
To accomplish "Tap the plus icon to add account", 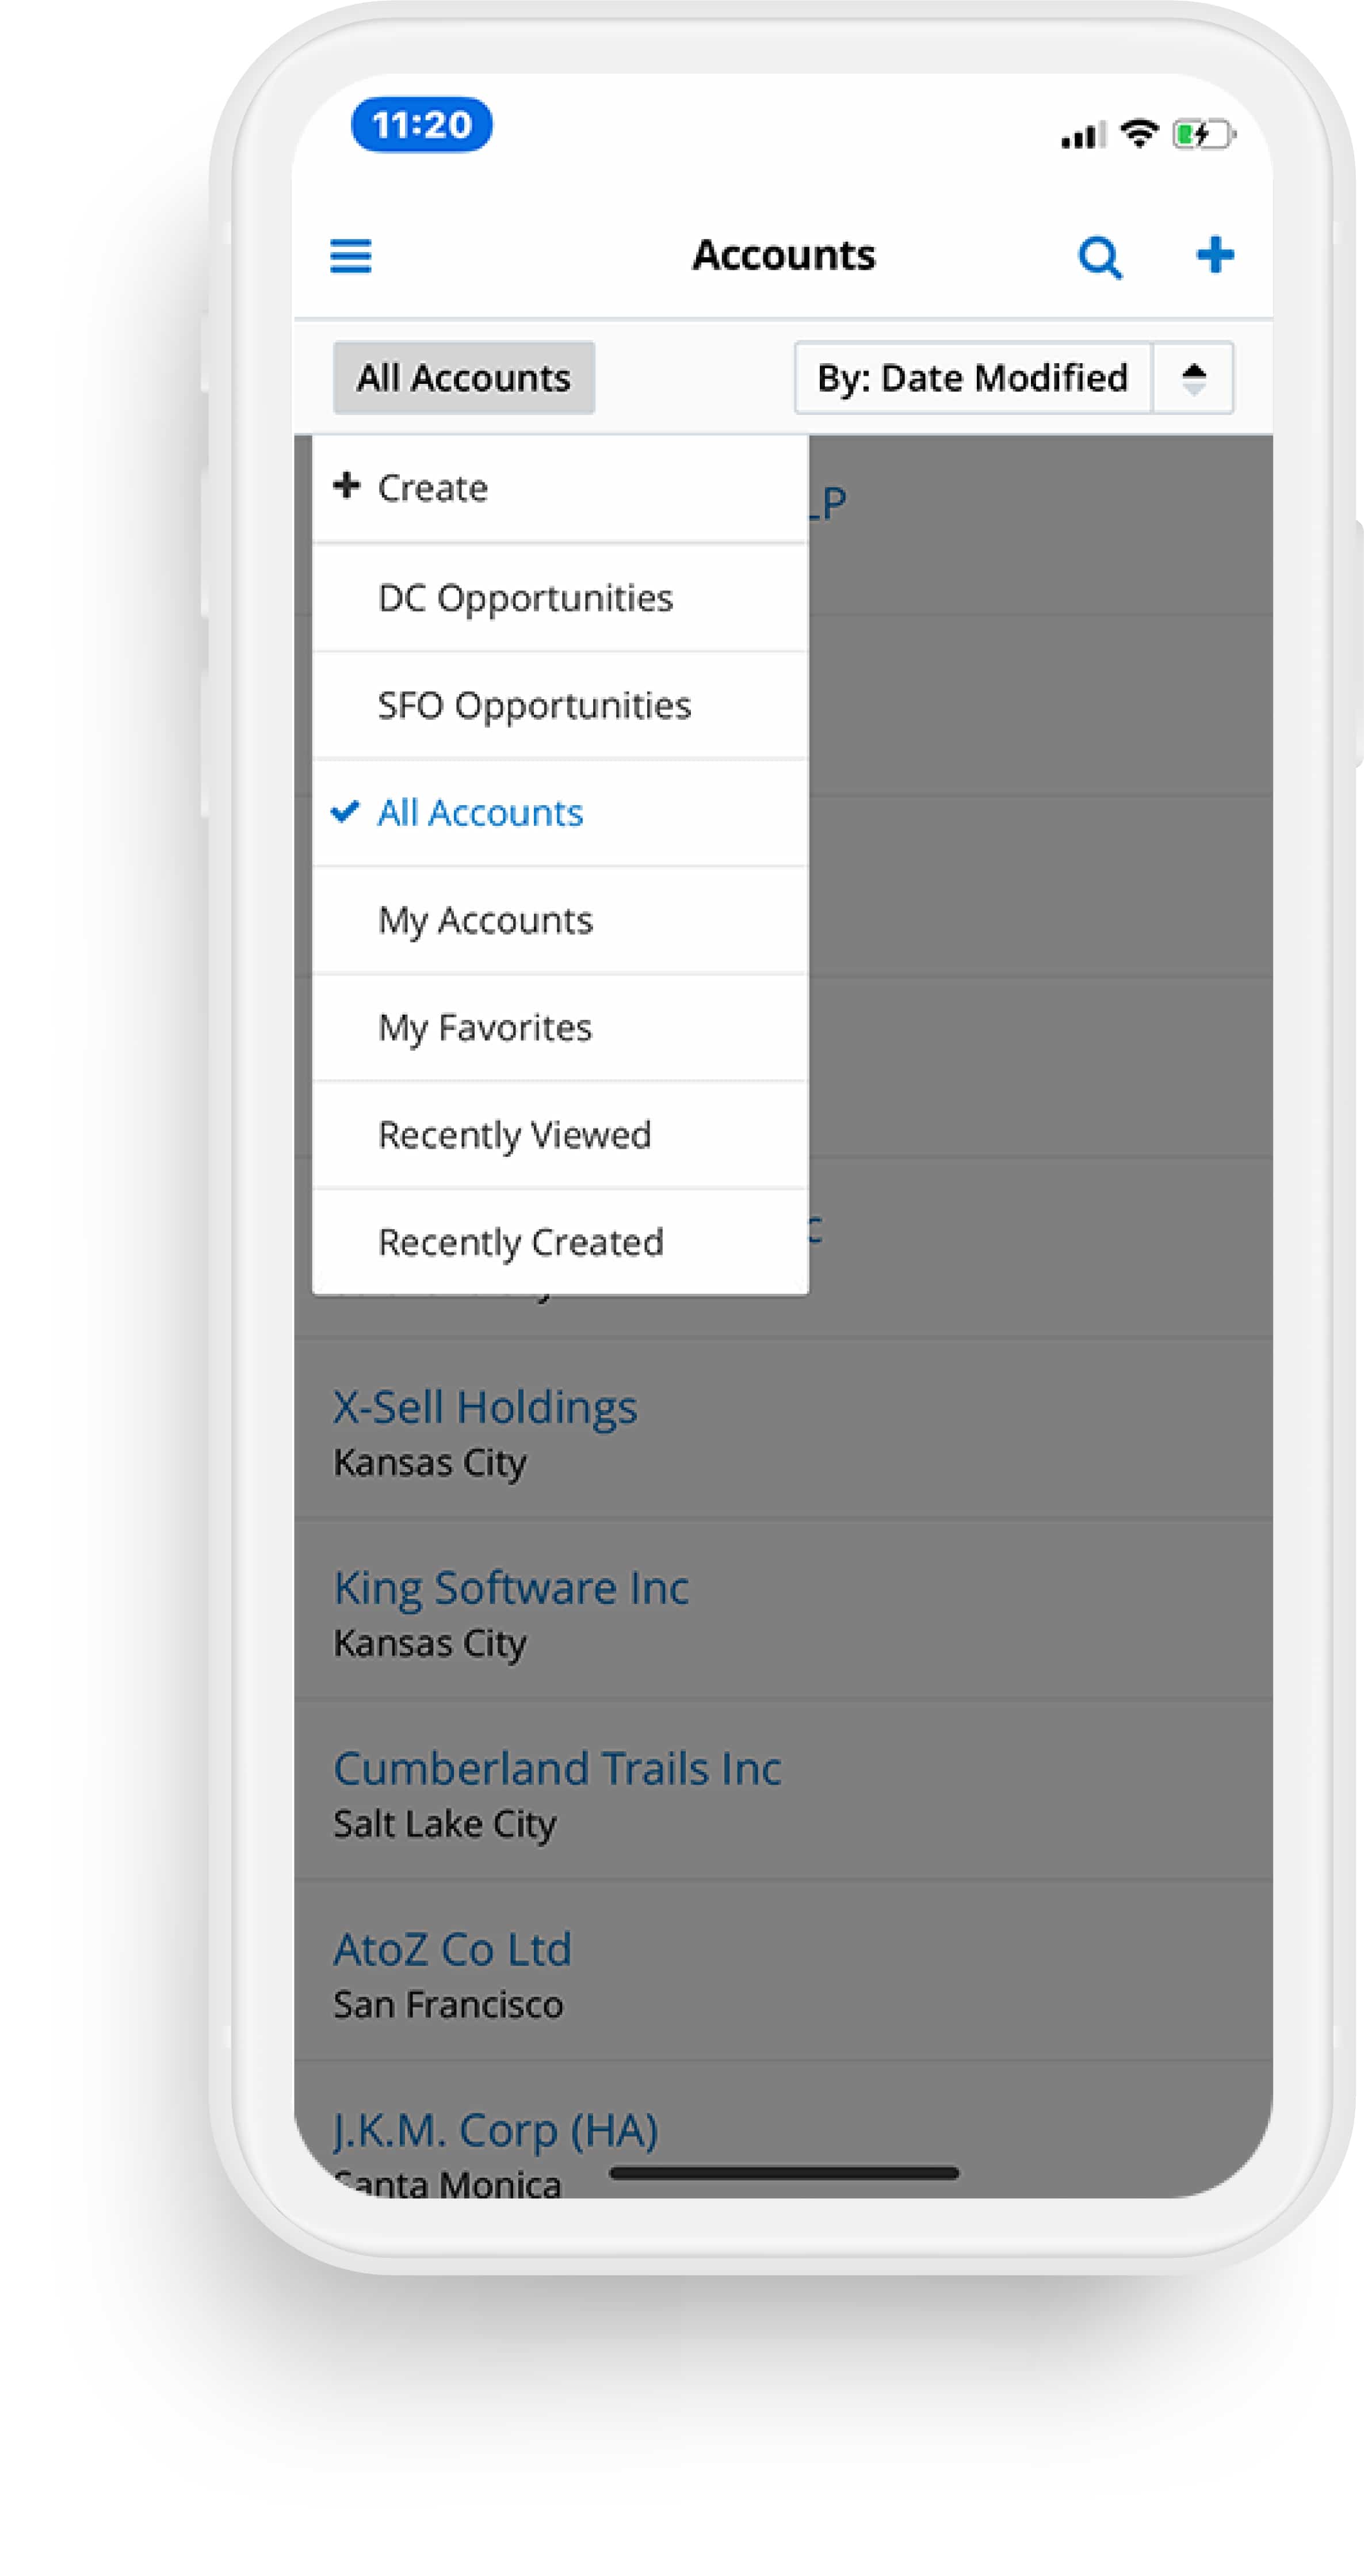I will coord(1214,255).
